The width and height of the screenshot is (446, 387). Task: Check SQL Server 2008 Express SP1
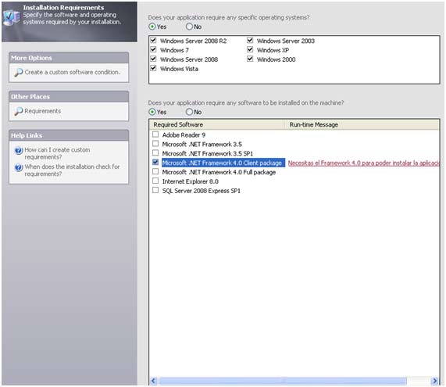pos(155,190)
